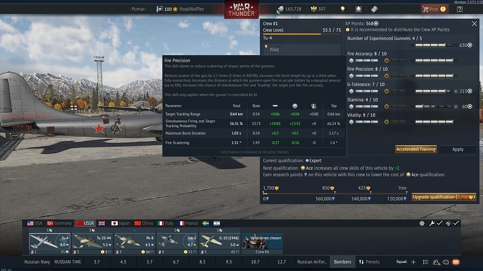The width and height of the screenshot is (483, 271).
Task: Click the Stamina skill progress bar
Action: (434, 107)
